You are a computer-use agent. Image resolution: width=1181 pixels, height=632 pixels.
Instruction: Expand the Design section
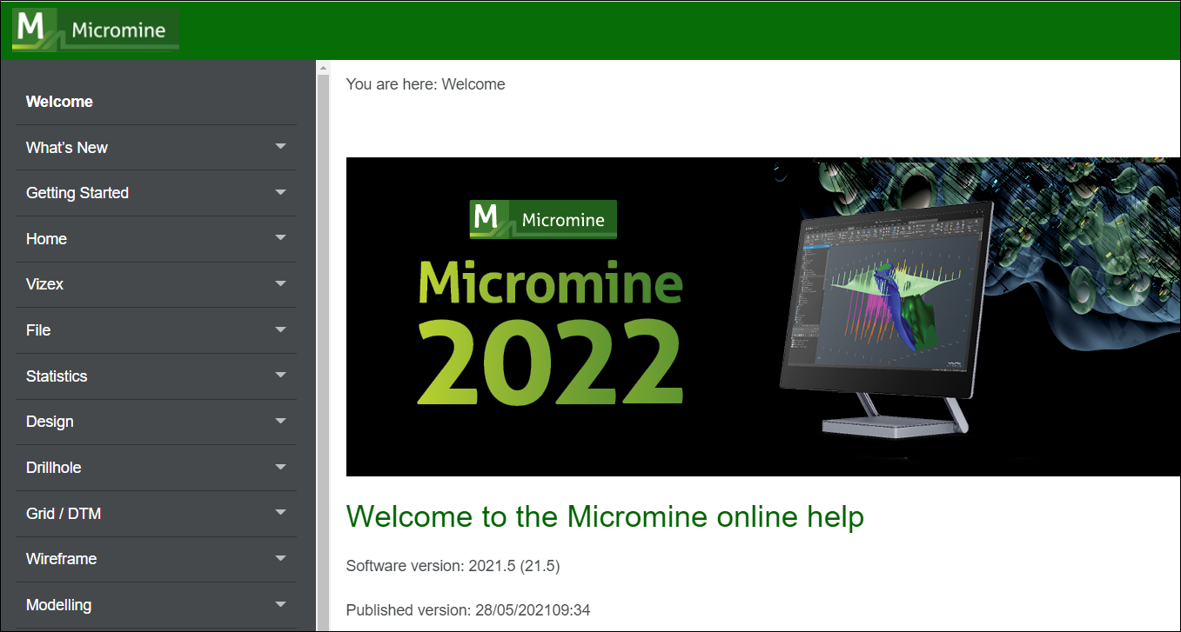[280, 422]
